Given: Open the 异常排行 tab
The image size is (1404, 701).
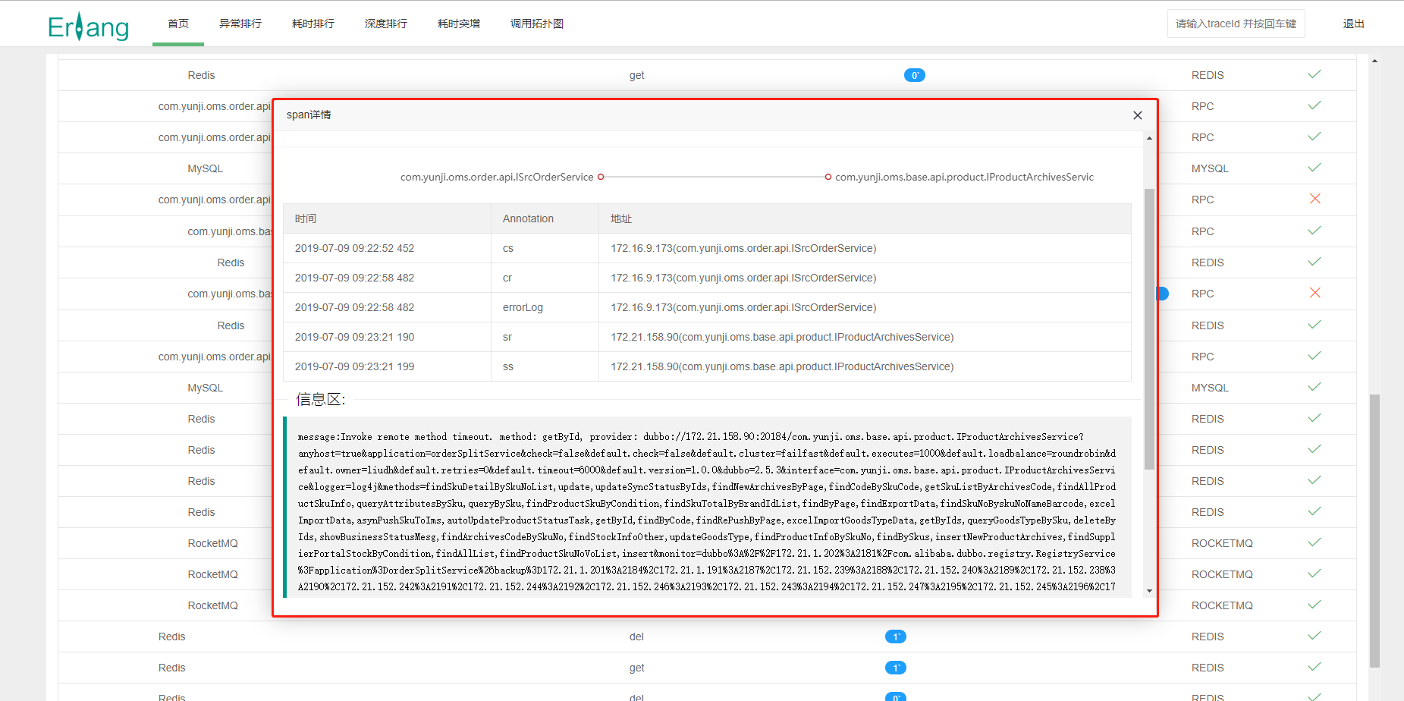Looking at the screenshot, I should tap(240, 24).
